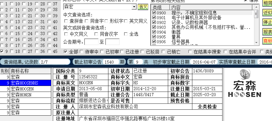Viewport: 272px width, 121px height.
Task: Tick the 同音汉字 option
Action: 96,34
